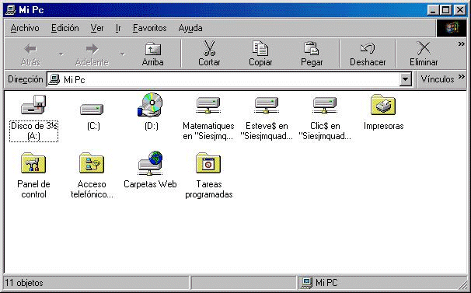
Task: Click the Cortar scissors button
Action: pos(209,54)
